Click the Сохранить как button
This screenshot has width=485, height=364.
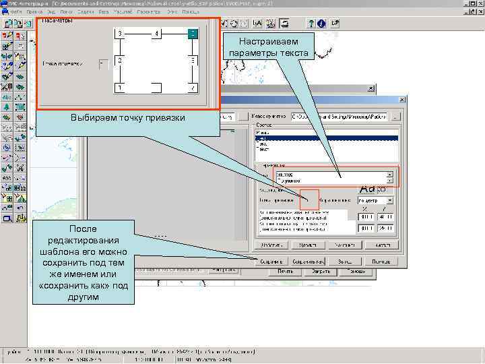pos(308,262)
